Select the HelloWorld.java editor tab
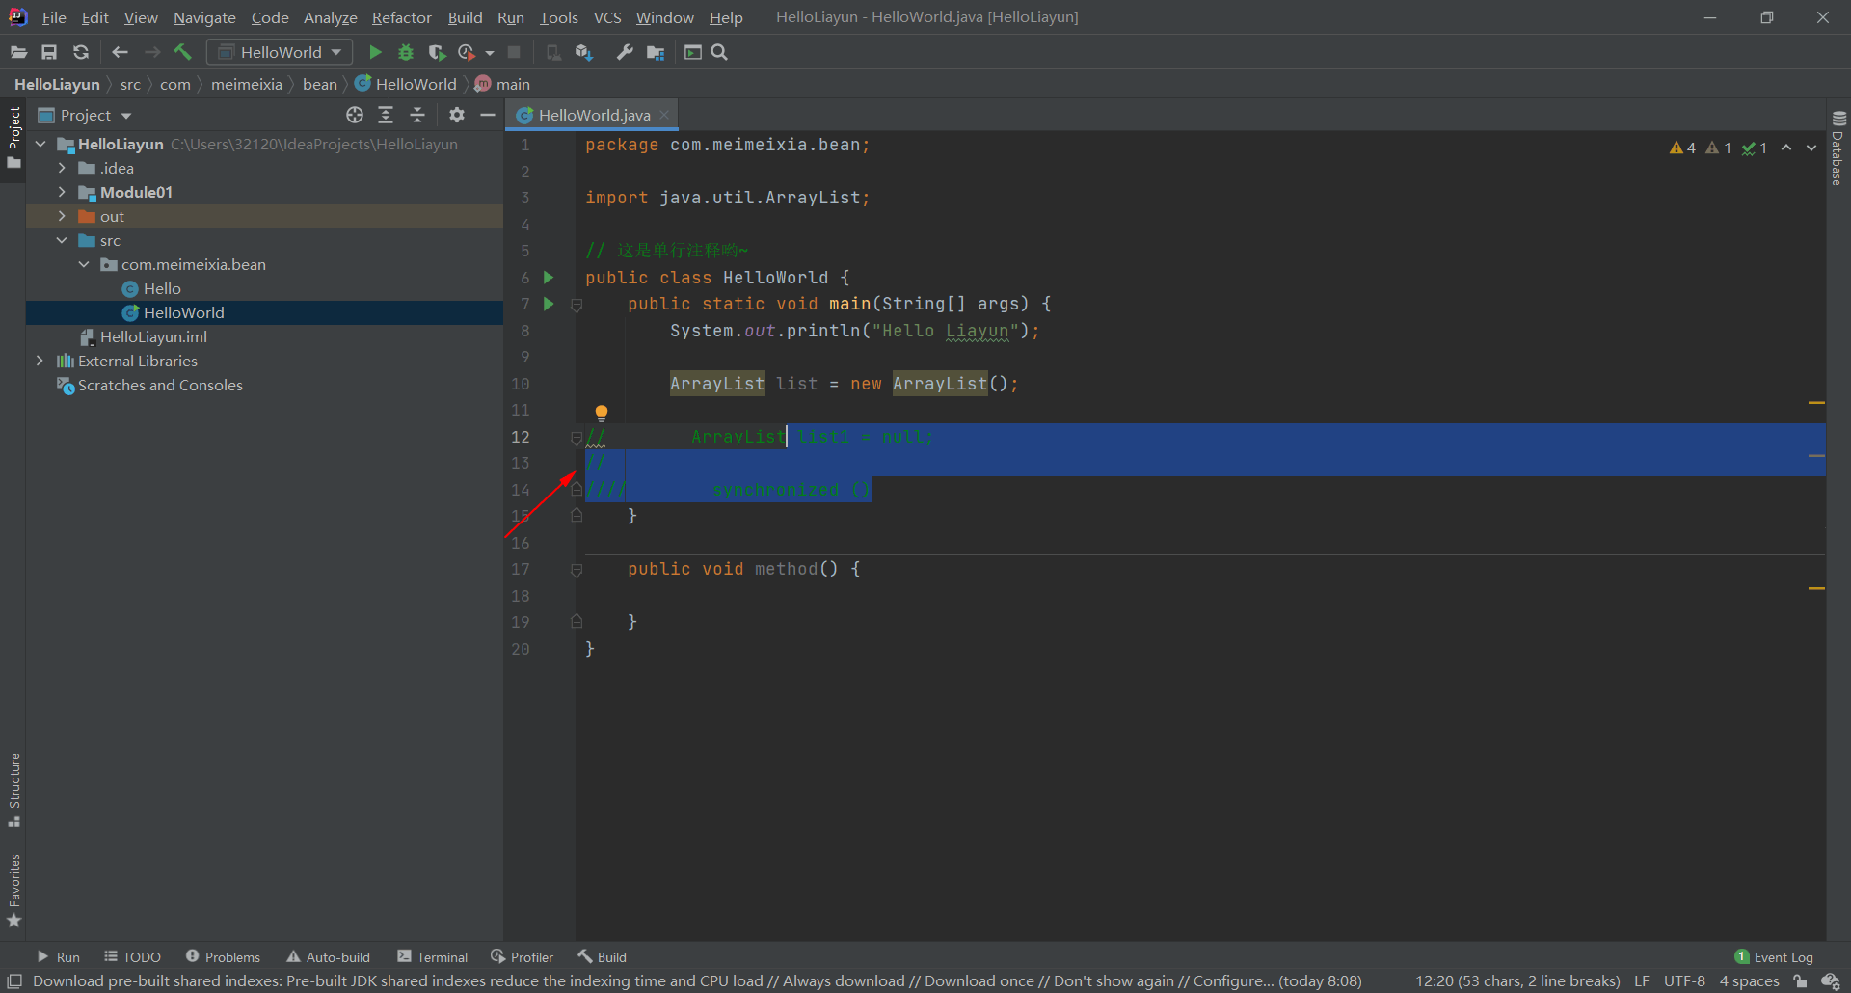 click(x=594, y=115)
